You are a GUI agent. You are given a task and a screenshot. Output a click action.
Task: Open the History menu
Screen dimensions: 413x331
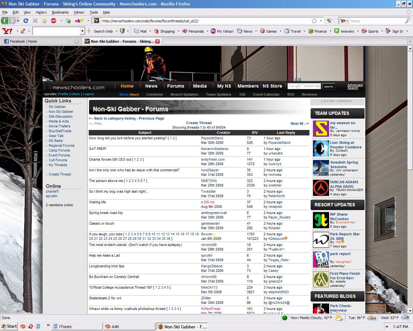point(41,12)
